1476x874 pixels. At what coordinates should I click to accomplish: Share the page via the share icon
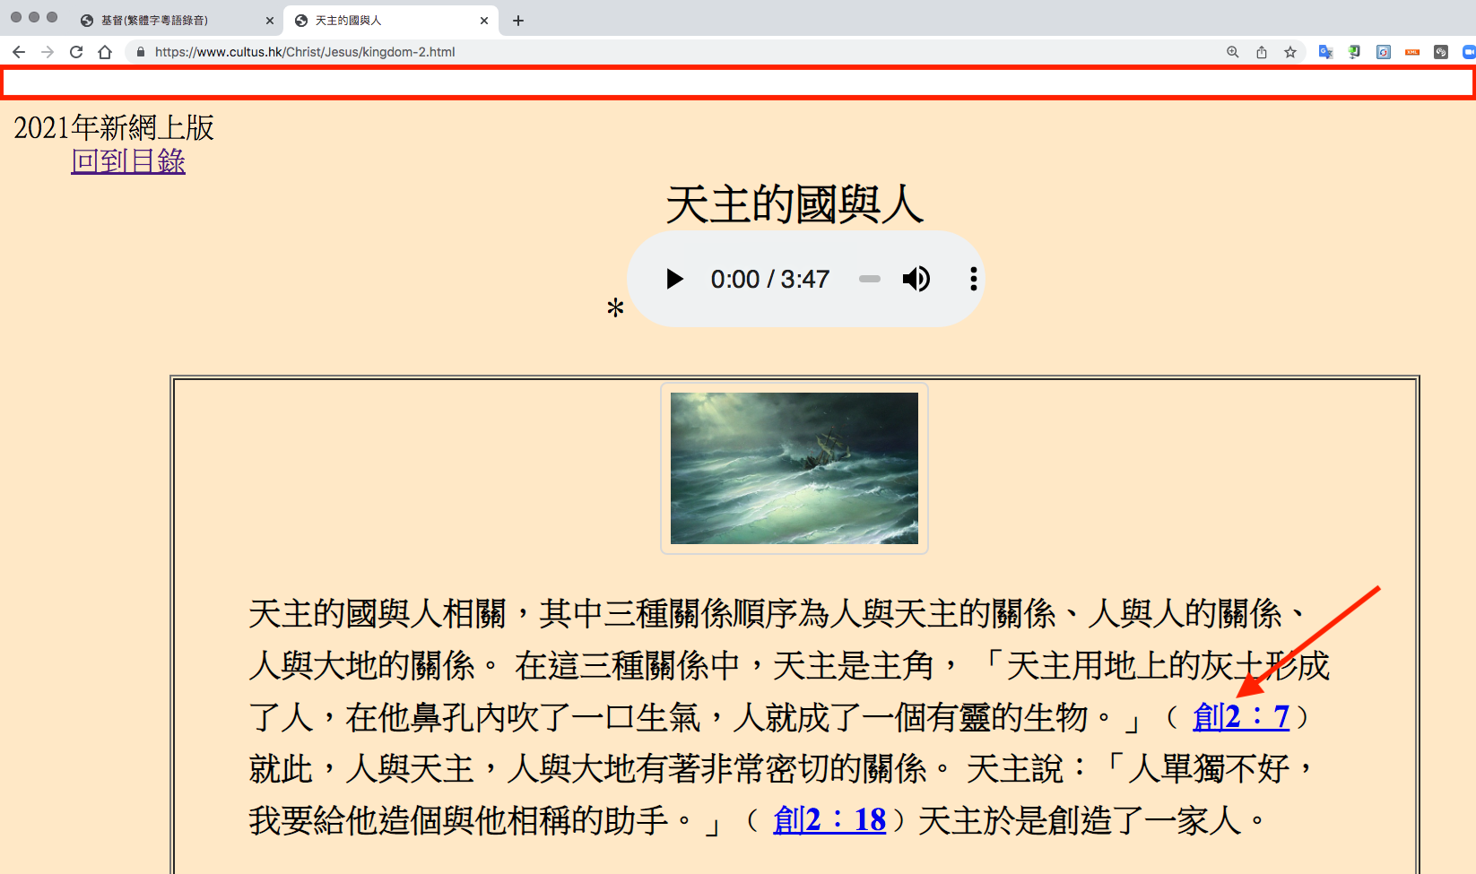click(1261, 52)
